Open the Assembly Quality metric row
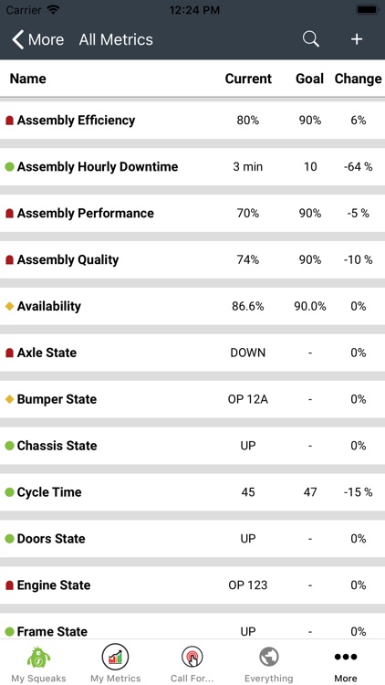Screen dimensions: 385x685 point(192,260)
